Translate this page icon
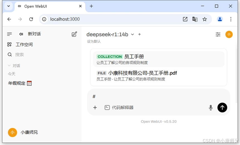The width and height of the screenshot is (240, 145). click(x=195, y=19)
